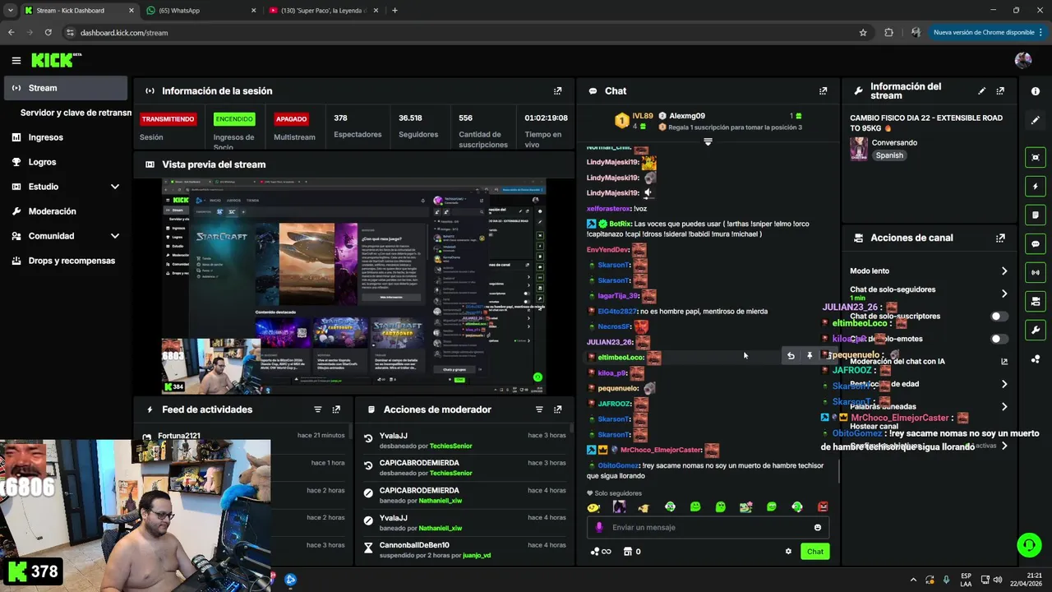Pop out the Información del stream panel

[1000, 91]
